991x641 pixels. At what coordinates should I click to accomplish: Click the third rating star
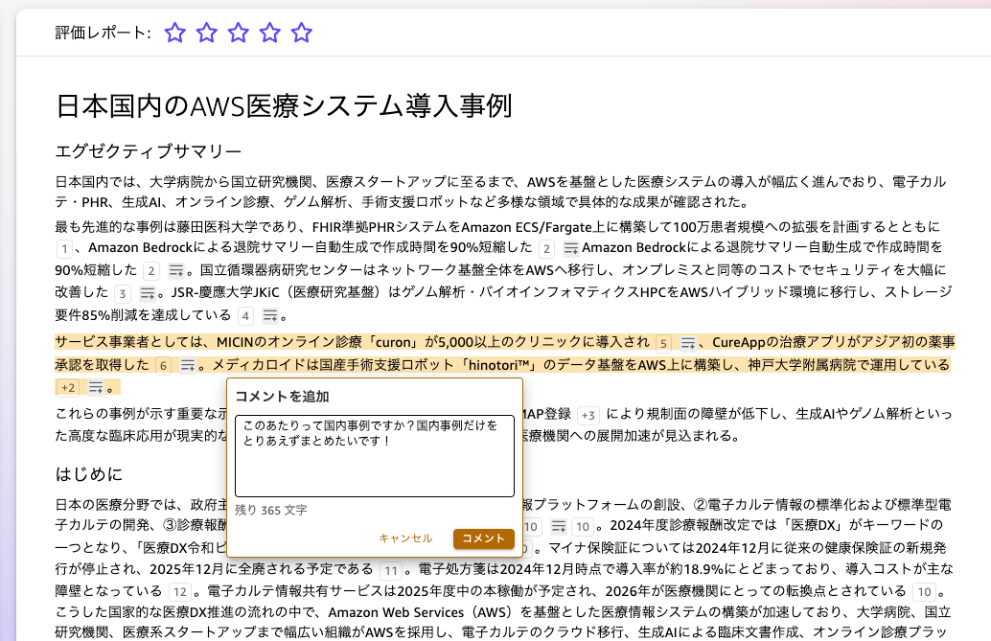tap(239, 33)
